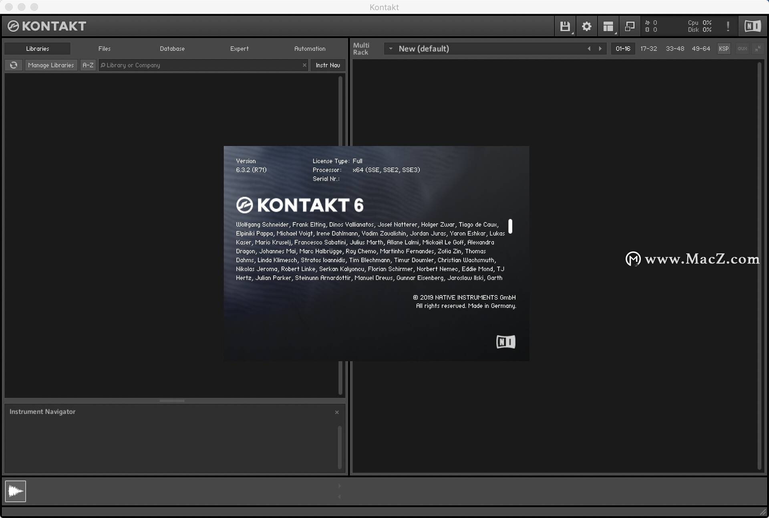This screenshot has height=518, width=769.
Task: Select rack page 33-48
Action: point(675,49)
